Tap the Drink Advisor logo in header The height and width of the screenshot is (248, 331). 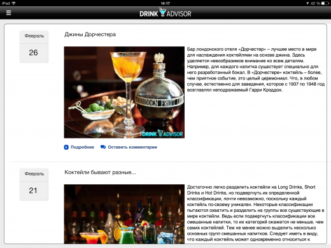[165, 13]
